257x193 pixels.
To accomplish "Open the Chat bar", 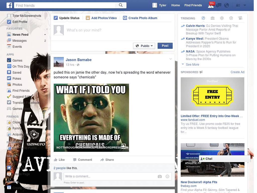I will (225, 159).
